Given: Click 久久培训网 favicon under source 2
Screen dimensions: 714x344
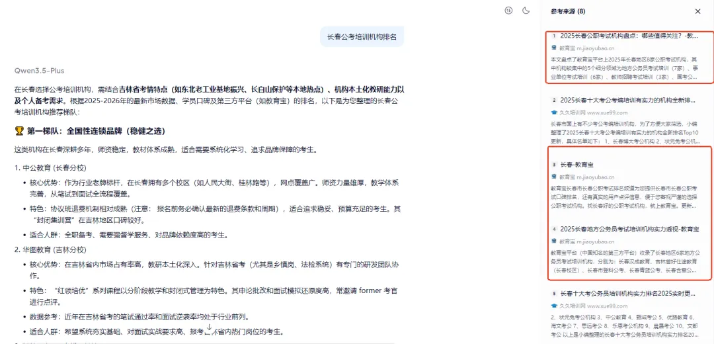Looking at the screenshot, I should pos(554,112).
